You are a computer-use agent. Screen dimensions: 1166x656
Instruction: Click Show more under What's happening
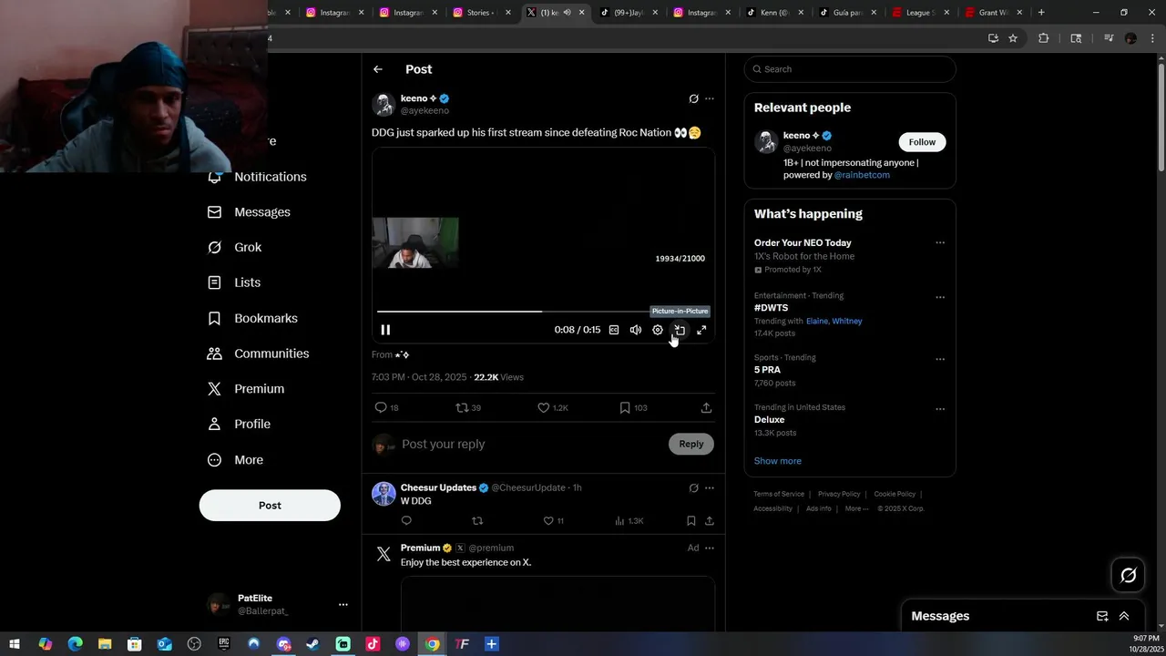[x=778, y=461]
